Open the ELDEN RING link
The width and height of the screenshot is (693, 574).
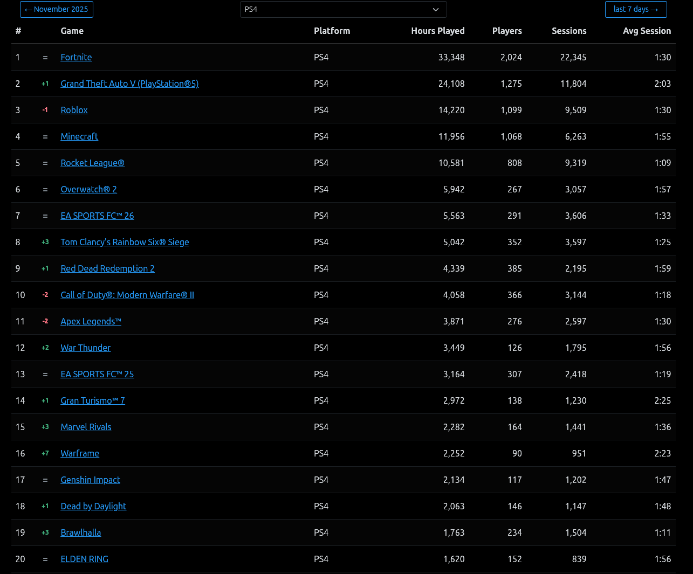tap(84, 559)
